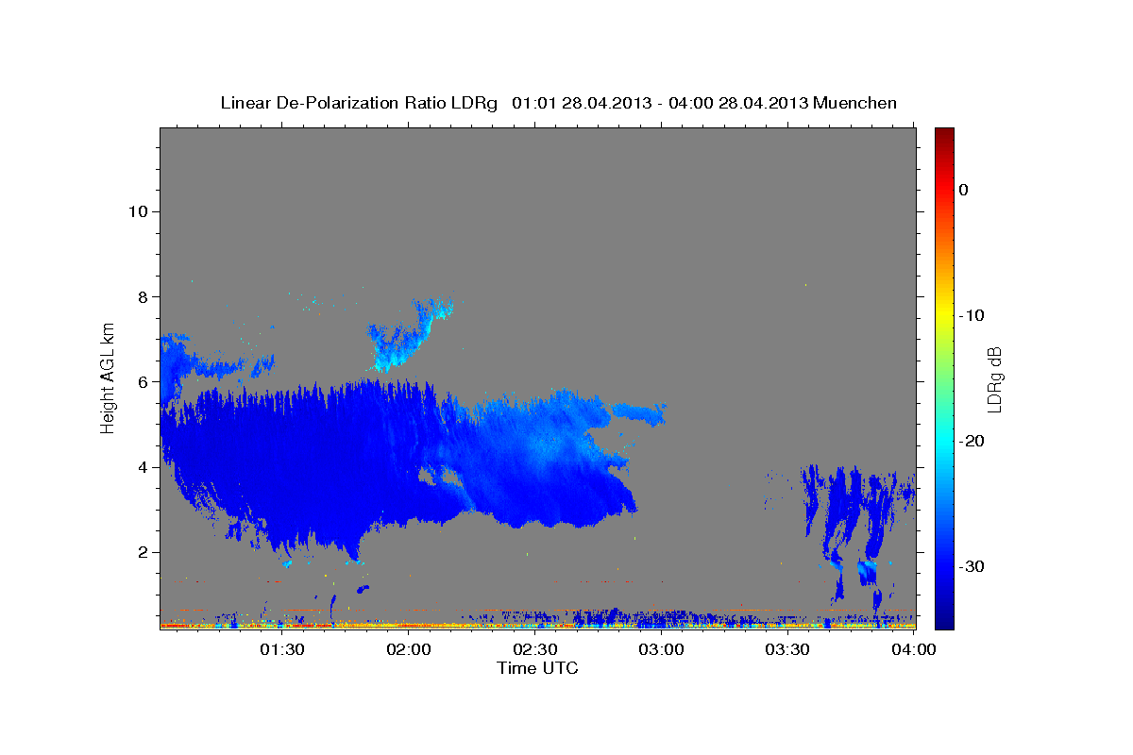This screenshot has height=755, width=1133.
Task: Click the dark blue bottom of the colorbar
Action: (944, 618)
